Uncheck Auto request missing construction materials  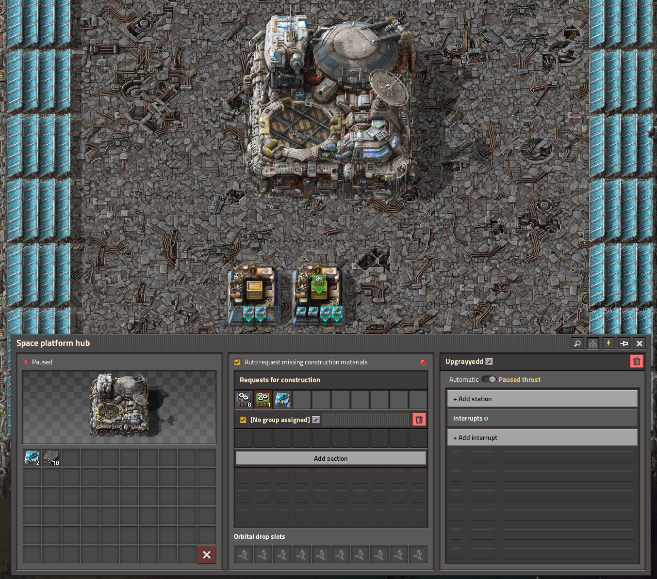pos(237,362)
